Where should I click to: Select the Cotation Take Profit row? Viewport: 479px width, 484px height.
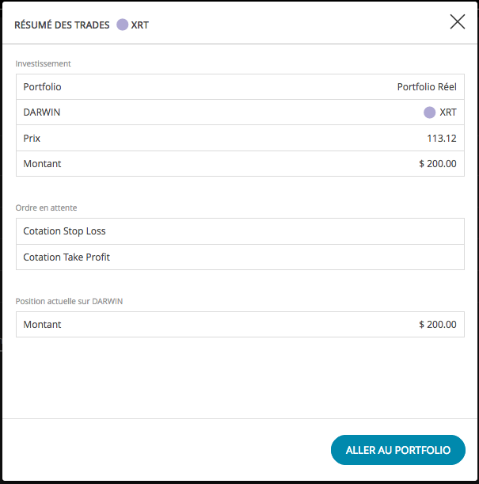(x=240, y=257)
